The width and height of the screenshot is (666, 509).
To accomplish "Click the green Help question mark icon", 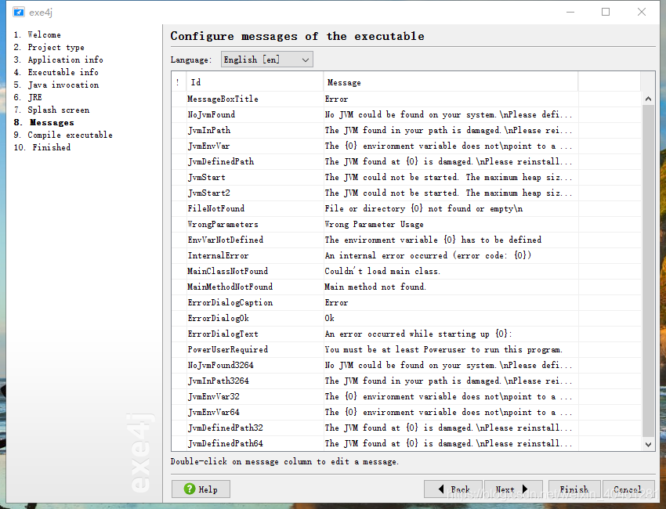I will [x=190, y=489].
